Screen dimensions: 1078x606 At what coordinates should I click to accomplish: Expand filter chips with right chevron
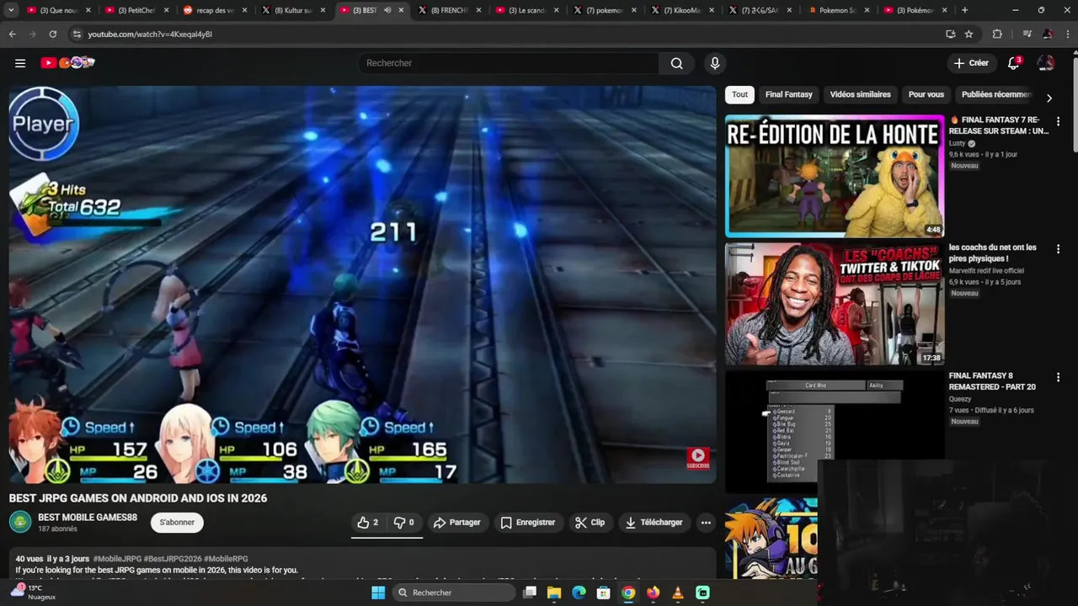pos(1049,98)
